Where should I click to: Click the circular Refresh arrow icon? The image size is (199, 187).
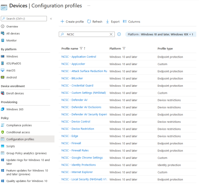(x=89, y=21)
